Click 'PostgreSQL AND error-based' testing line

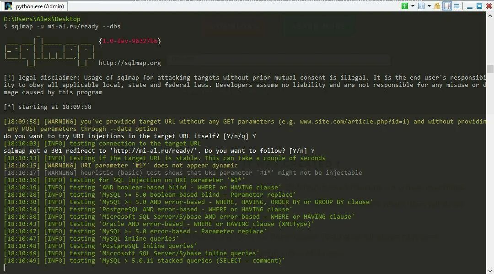click(x=148, y=210)
